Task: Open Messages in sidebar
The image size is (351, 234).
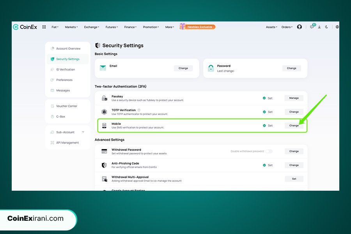Action: point(68,90)
